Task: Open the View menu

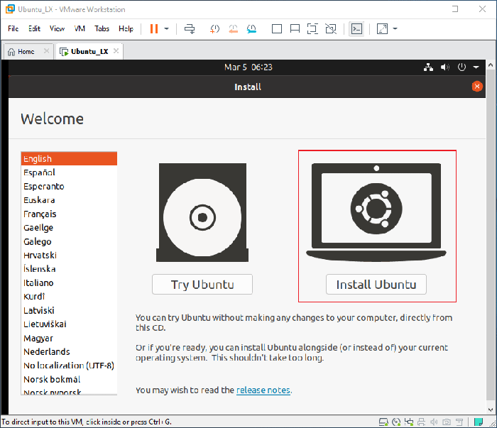Action: click(57, 29)
